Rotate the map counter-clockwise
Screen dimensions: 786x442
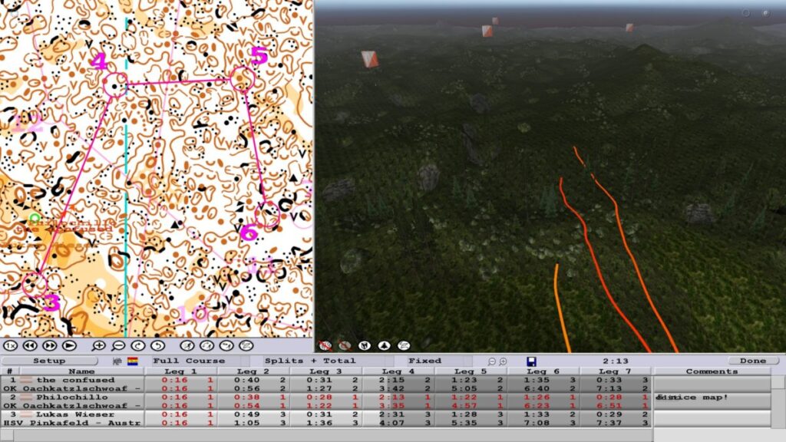coord(157,346)
